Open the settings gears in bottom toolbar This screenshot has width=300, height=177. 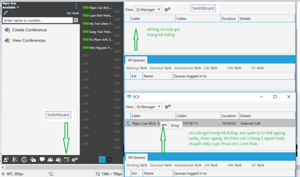(75, 159)
